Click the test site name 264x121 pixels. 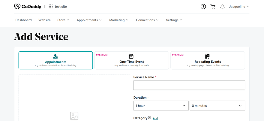point(61,7)
